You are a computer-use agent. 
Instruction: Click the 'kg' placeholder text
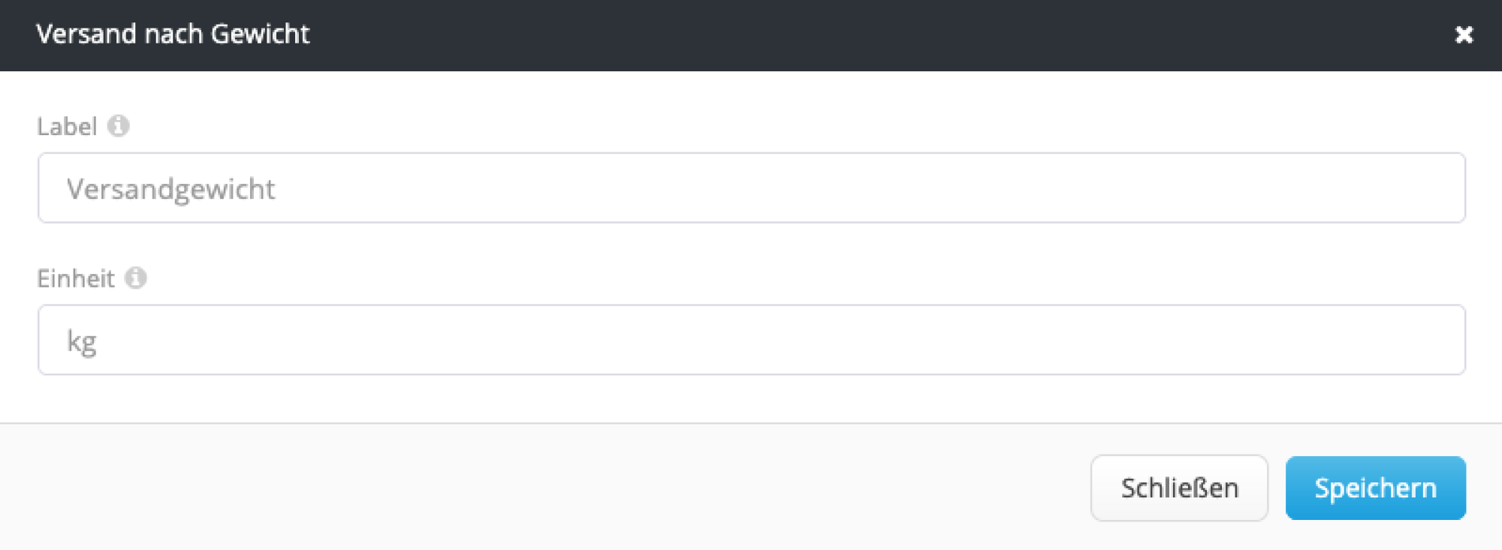click(81, 341)
